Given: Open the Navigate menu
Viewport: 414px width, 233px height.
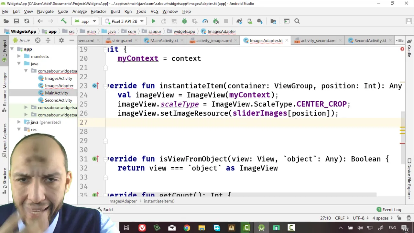Looking at the screenshot, I should click(45, 11).
